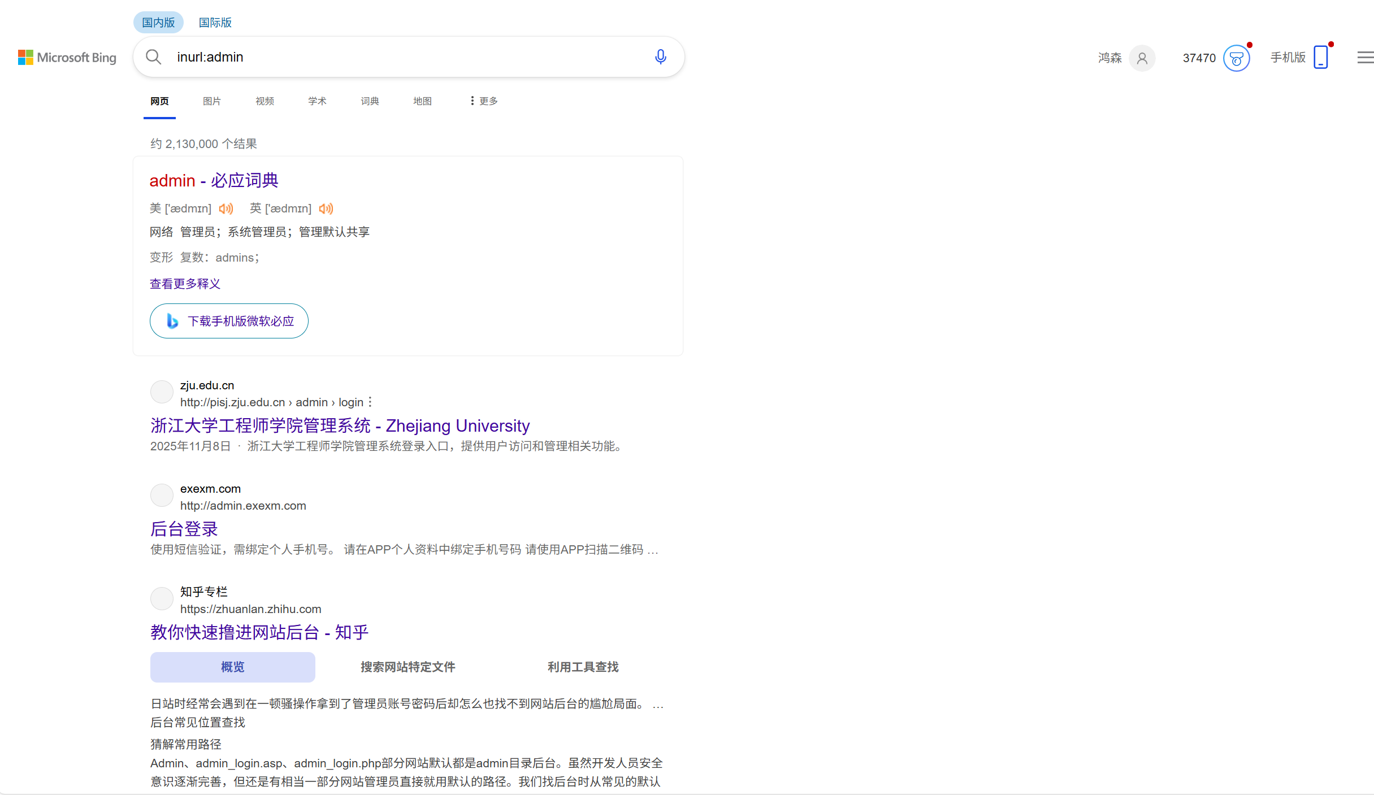Screen dimensions: 1374x795
Task: Activate voice search microphone icon
Action: tap(660, 57)
